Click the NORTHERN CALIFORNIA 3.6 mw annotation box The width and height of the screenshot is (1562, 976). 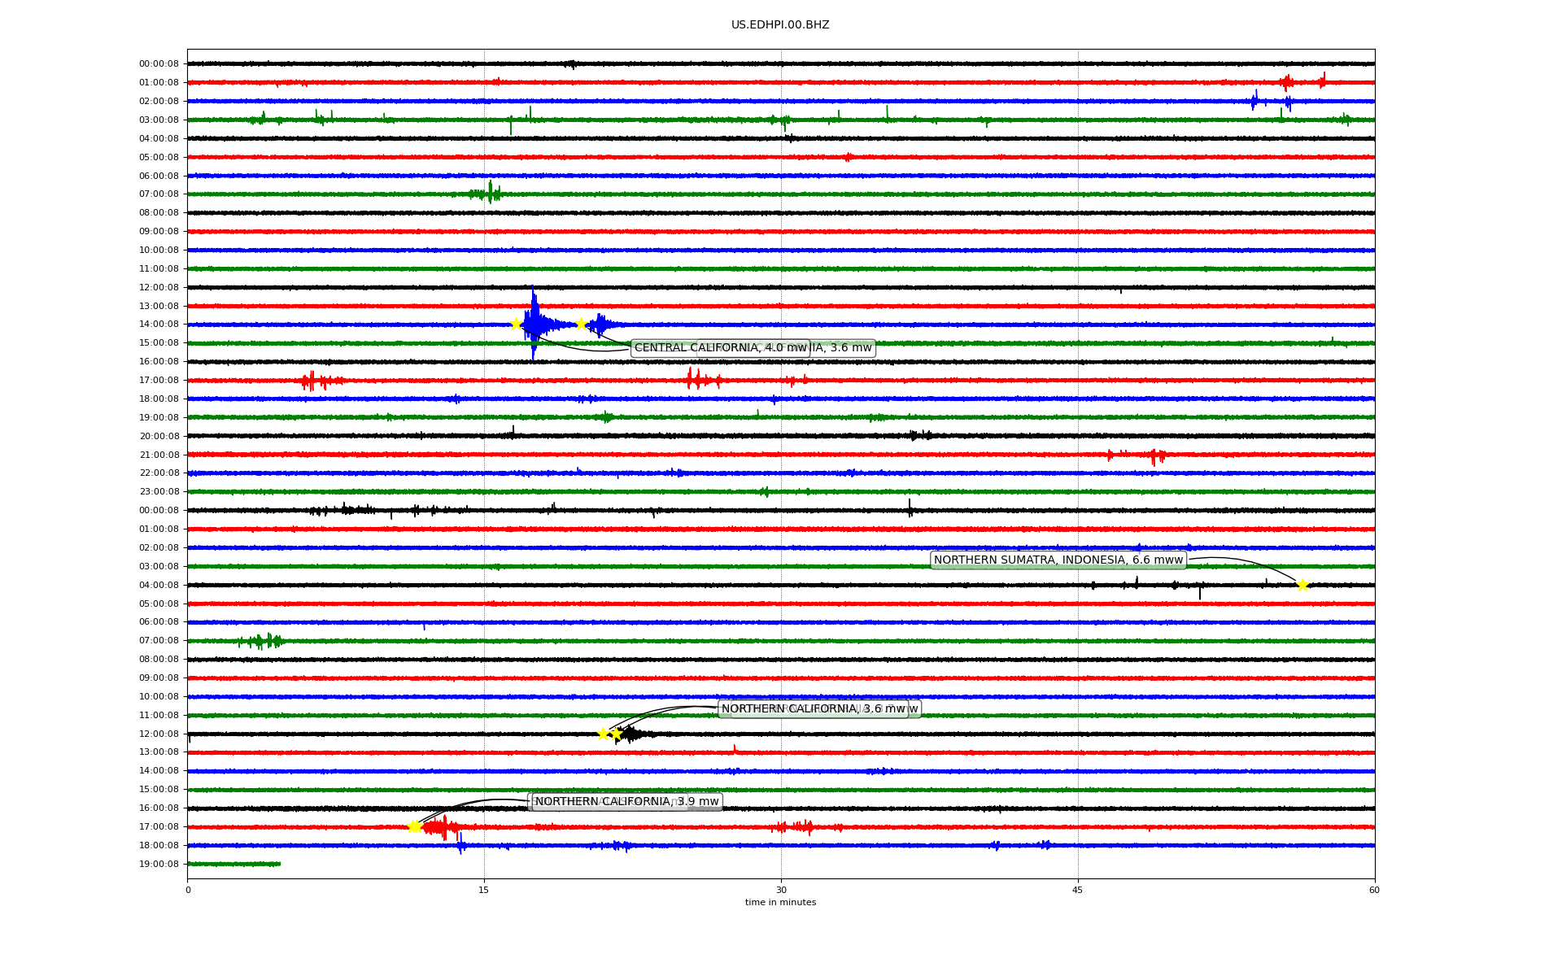(814, 709)
